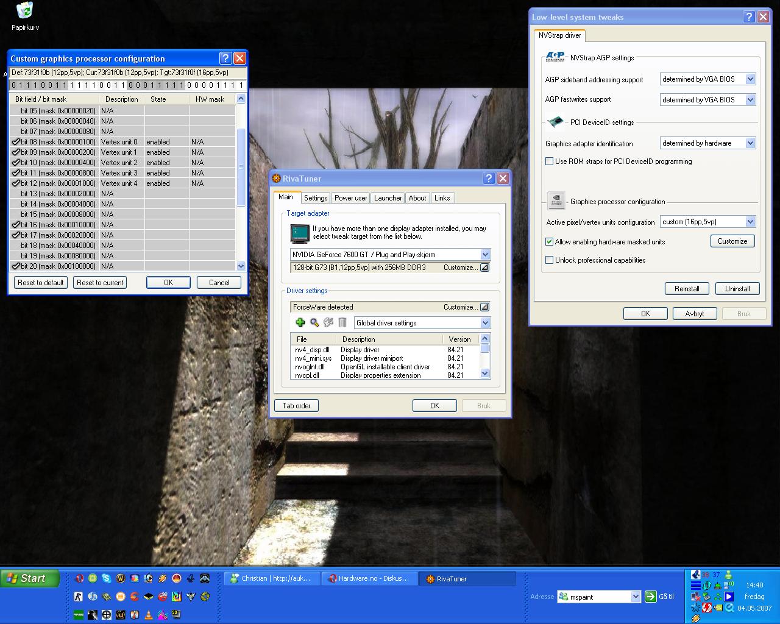Viewport: 780px width, 624px height.
Task: Click wireless network icon in system tray
Action: [729, 586]
